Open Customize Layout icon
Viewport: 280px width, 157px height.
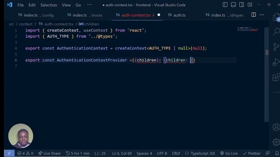[x=250, y=5]
